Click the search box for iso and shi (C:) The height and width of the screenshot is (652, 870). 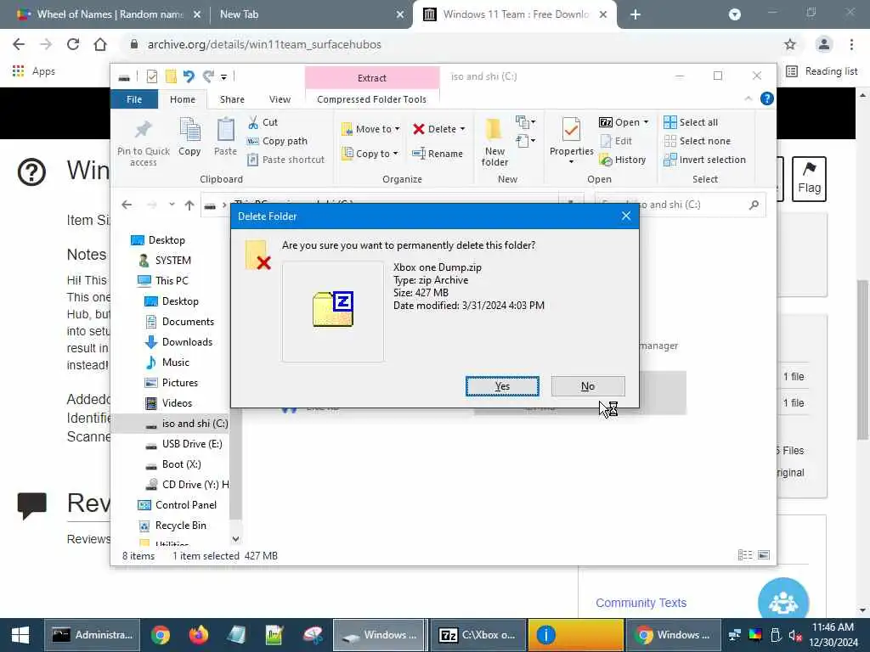tap(680, 205)
